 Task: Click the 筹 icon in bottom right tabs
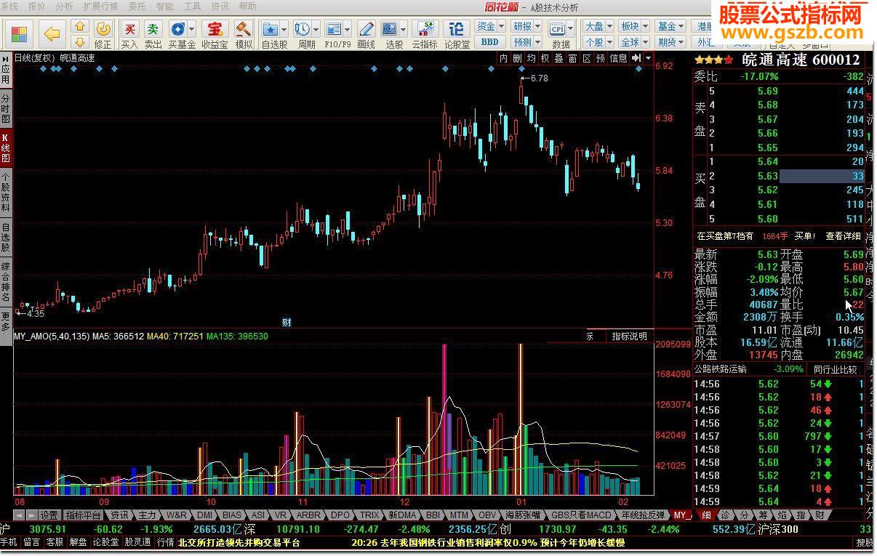coord(764,515)
